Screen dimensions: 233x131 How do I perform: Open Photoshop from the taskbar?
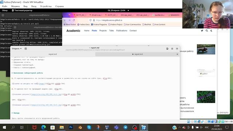tap(71, 127)
